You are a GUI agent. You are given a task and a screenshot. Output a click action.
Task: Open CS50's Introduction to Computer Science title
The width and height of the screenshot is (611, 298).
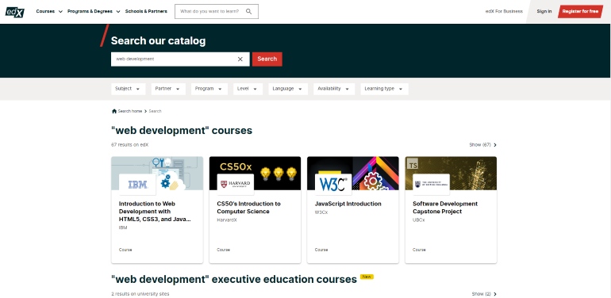click(x=248, y=208)
